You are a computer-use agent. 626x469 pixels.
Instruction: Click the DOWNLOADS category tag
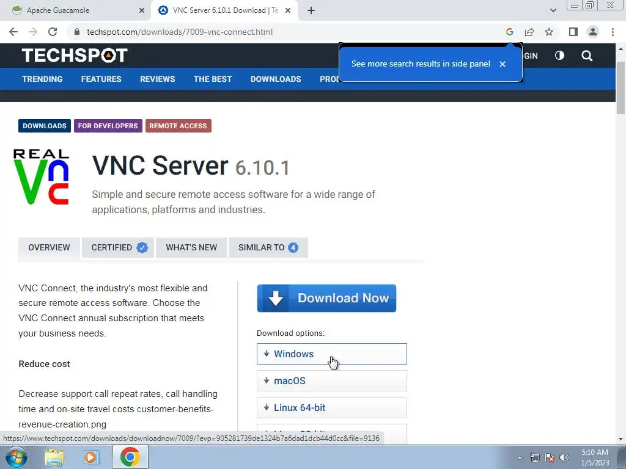(x=44, y=126)
